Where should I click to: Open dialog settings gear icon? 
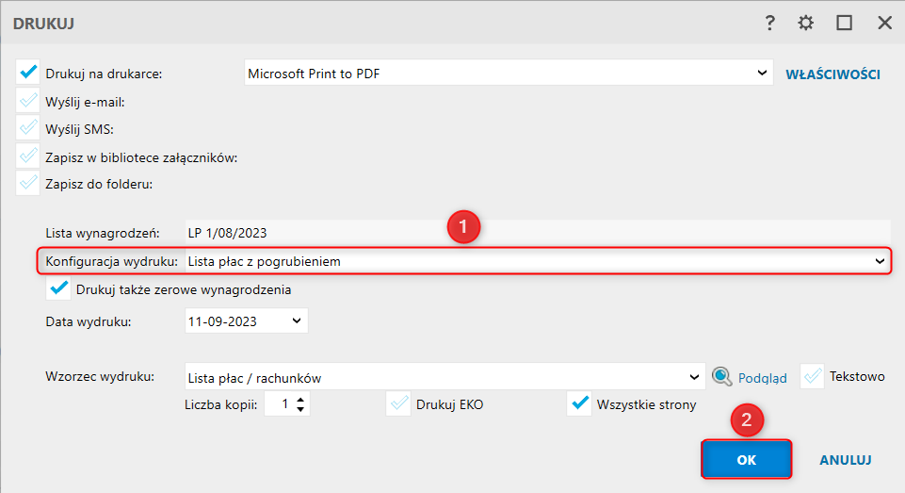coord(805,24)
